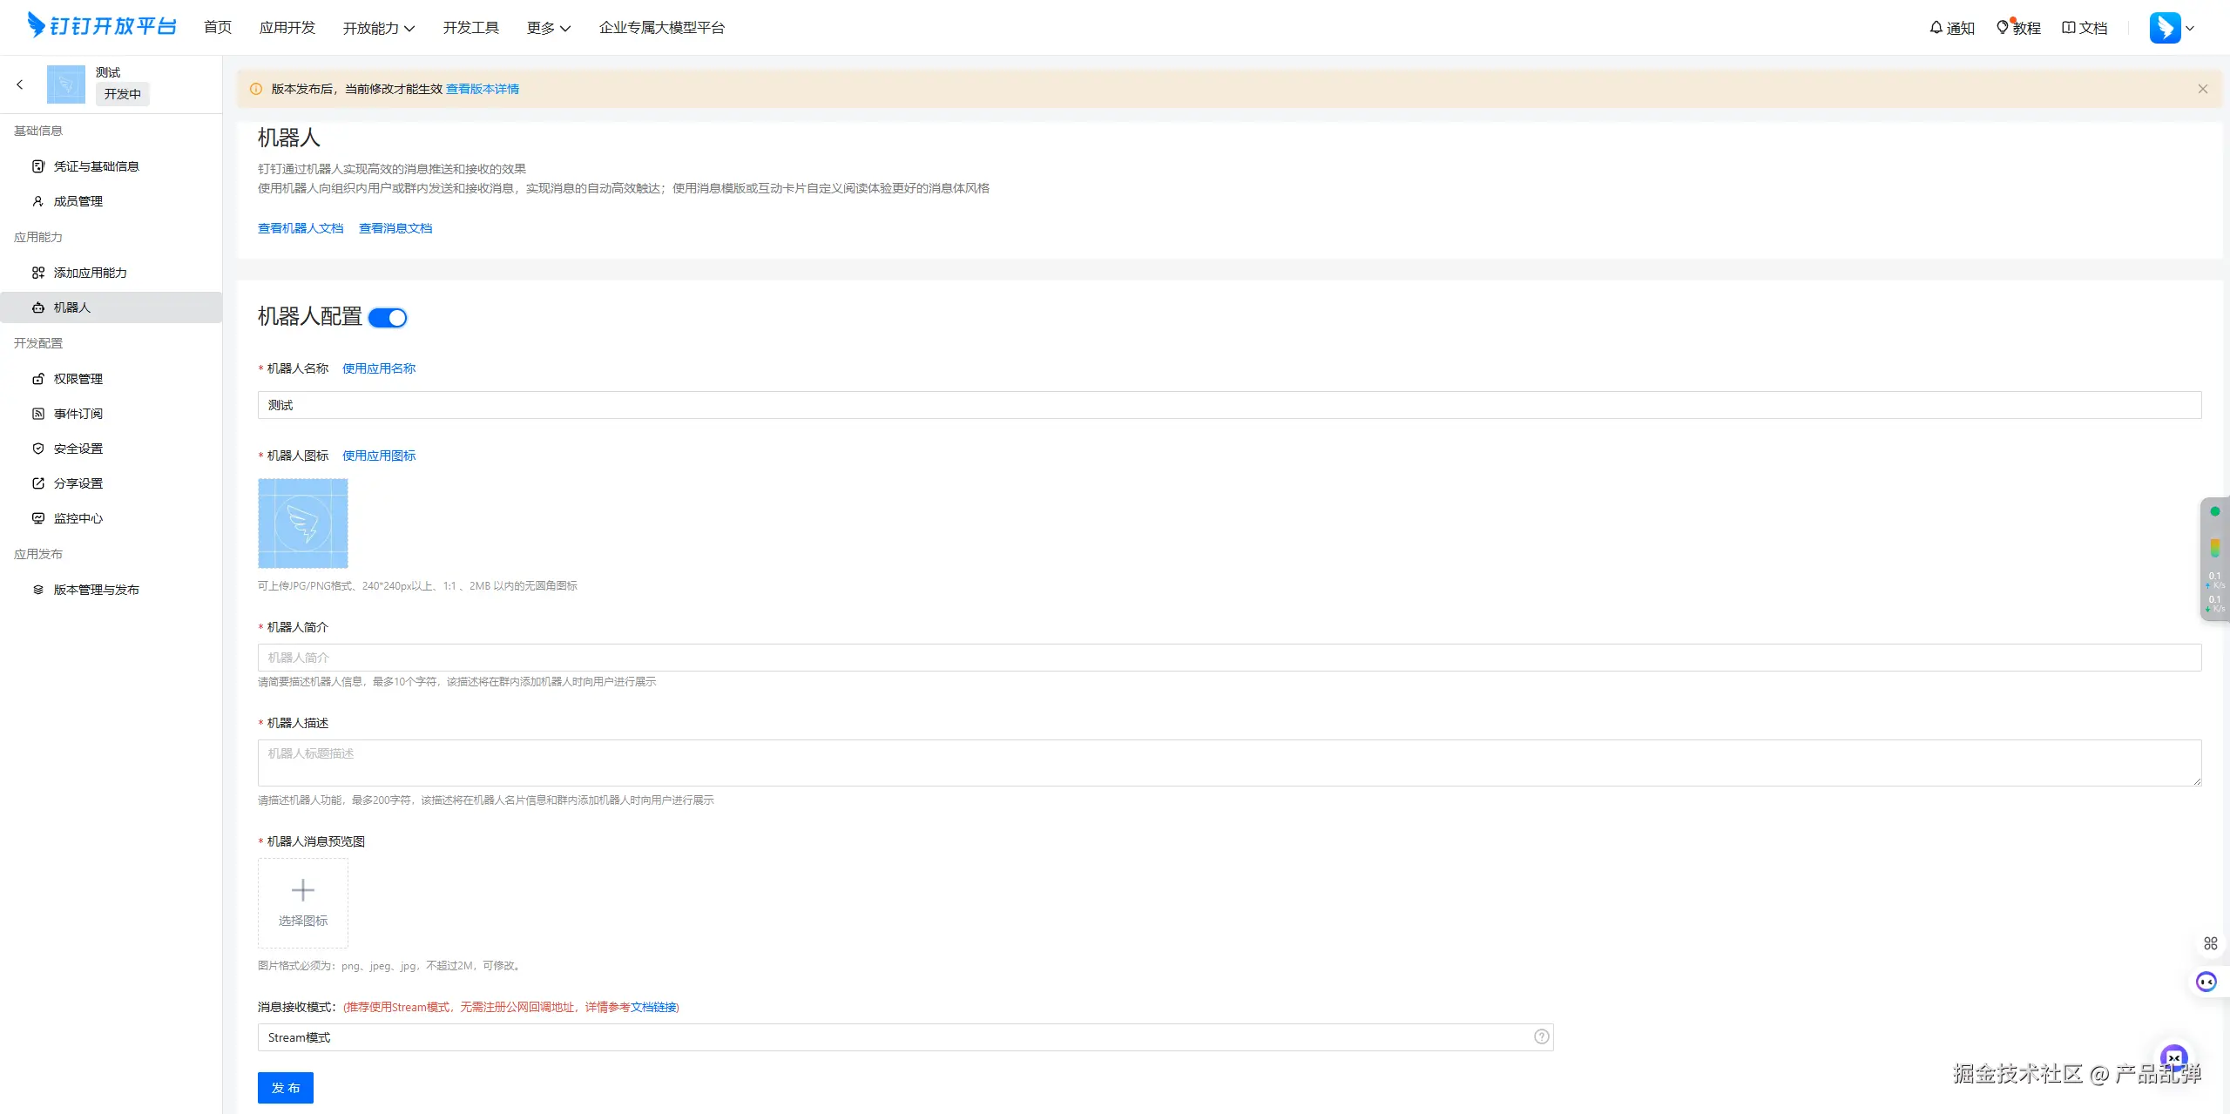2230x1114 pixels.
Task: Click the DingTalk open platform logo
Action: (102, 26)
